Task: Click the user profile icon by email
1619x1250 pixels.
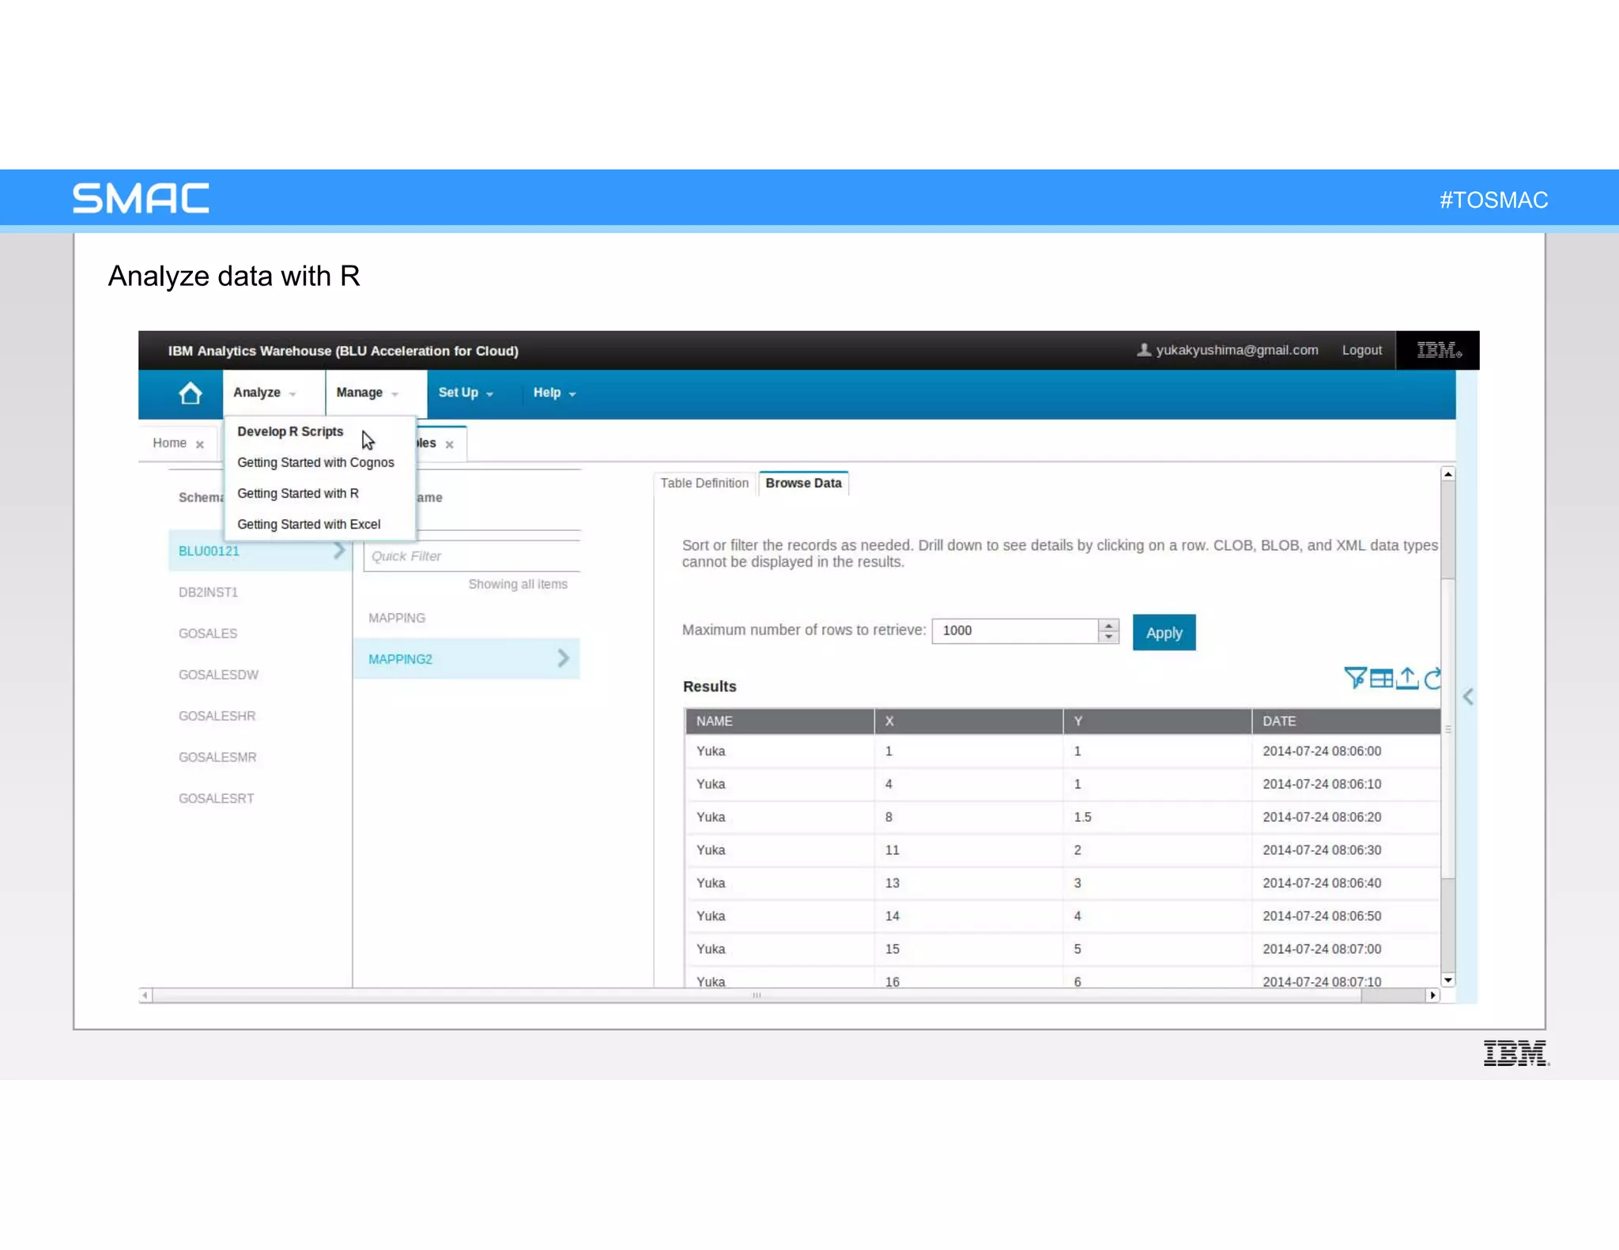Action: (1143, 350)
